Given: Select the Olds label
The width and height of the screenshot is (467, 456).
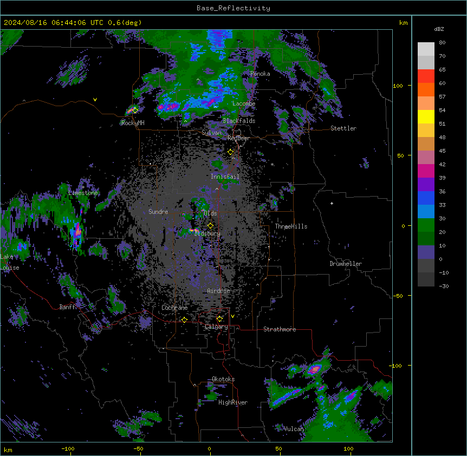Looking at the screenshot, I should [x=210, y=213].
